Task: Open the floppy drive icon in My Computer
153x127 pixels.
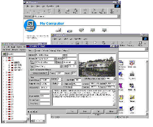Action: (58, 30)
